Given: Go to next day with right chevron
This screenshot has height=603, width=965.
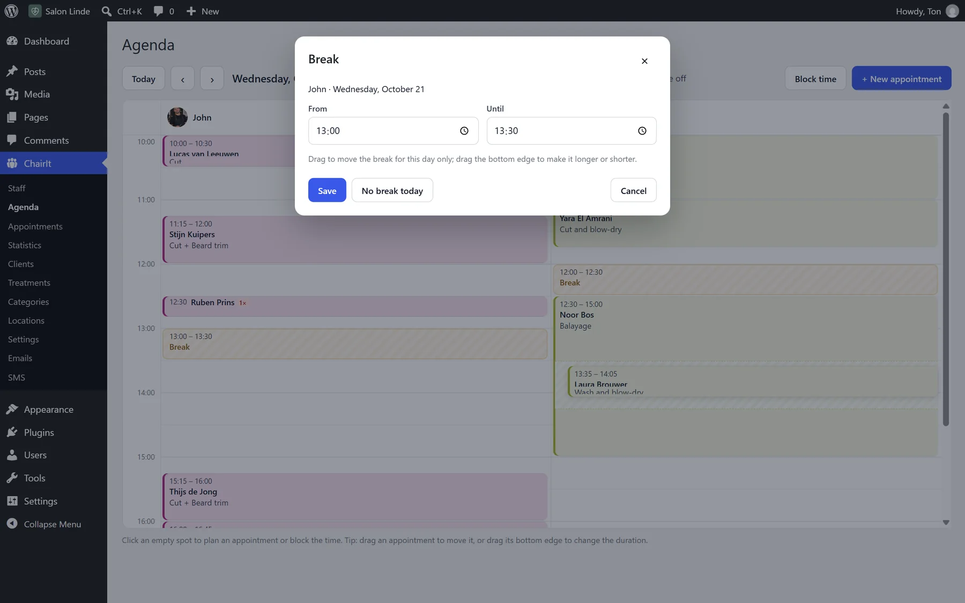Looking at the screenshot, I should pos(212,79).
